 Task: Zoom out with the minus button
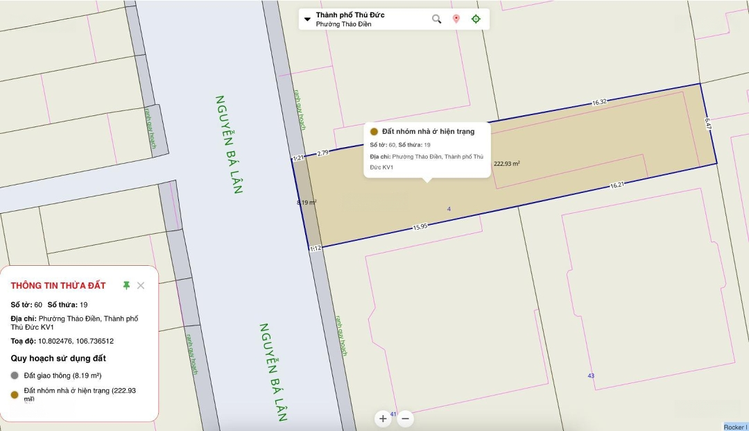tap(406, 419)
